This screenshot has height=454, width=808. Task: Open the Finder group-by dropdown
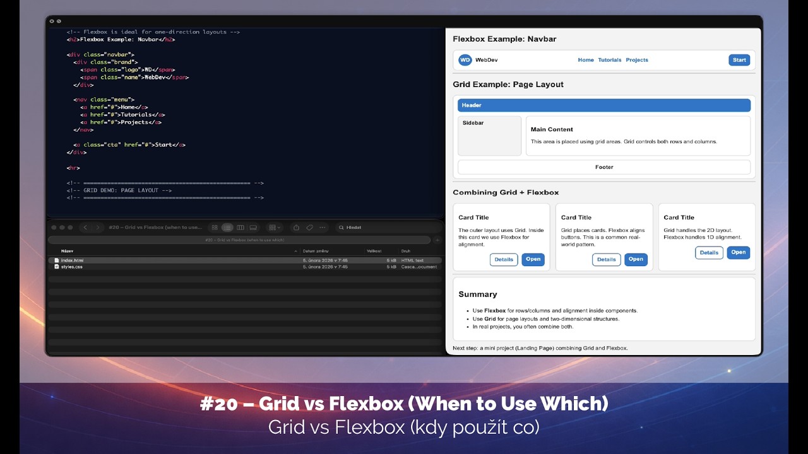275,228
